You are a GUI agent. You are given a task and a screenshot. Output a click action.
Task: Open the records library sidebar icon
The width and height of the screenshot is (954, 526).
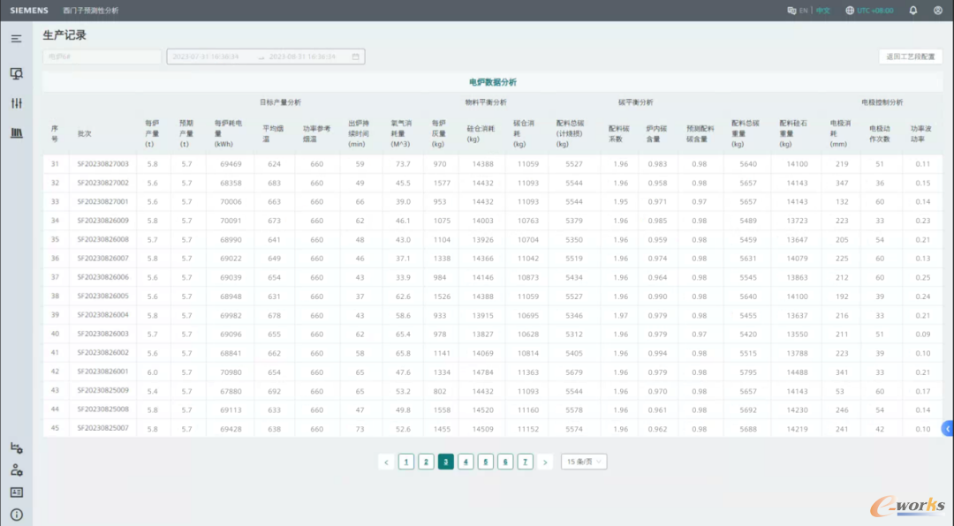[17, 132]
